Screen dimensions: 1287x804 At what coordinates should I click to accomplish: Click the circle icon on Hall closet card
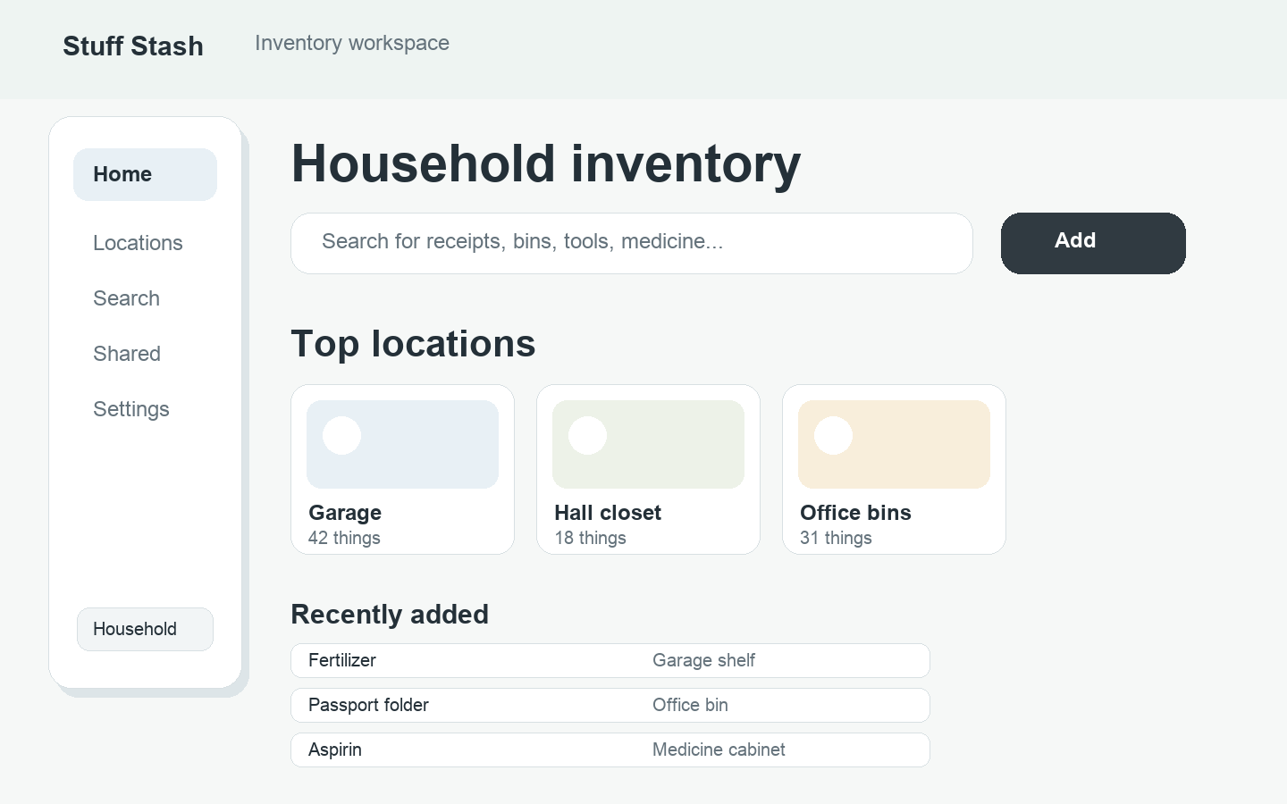[x=587, y=435]
